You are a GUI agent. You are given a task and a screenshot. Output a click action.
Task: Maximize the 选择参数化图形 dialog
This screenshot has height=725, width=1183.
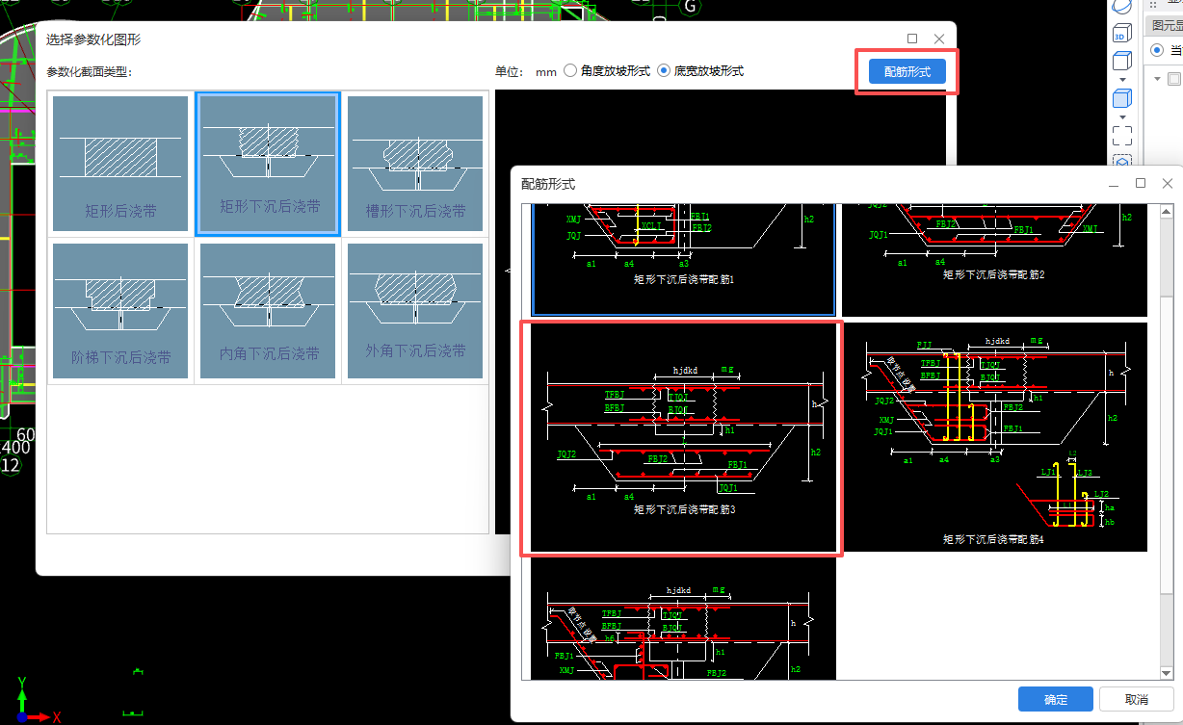click(912, 39)
